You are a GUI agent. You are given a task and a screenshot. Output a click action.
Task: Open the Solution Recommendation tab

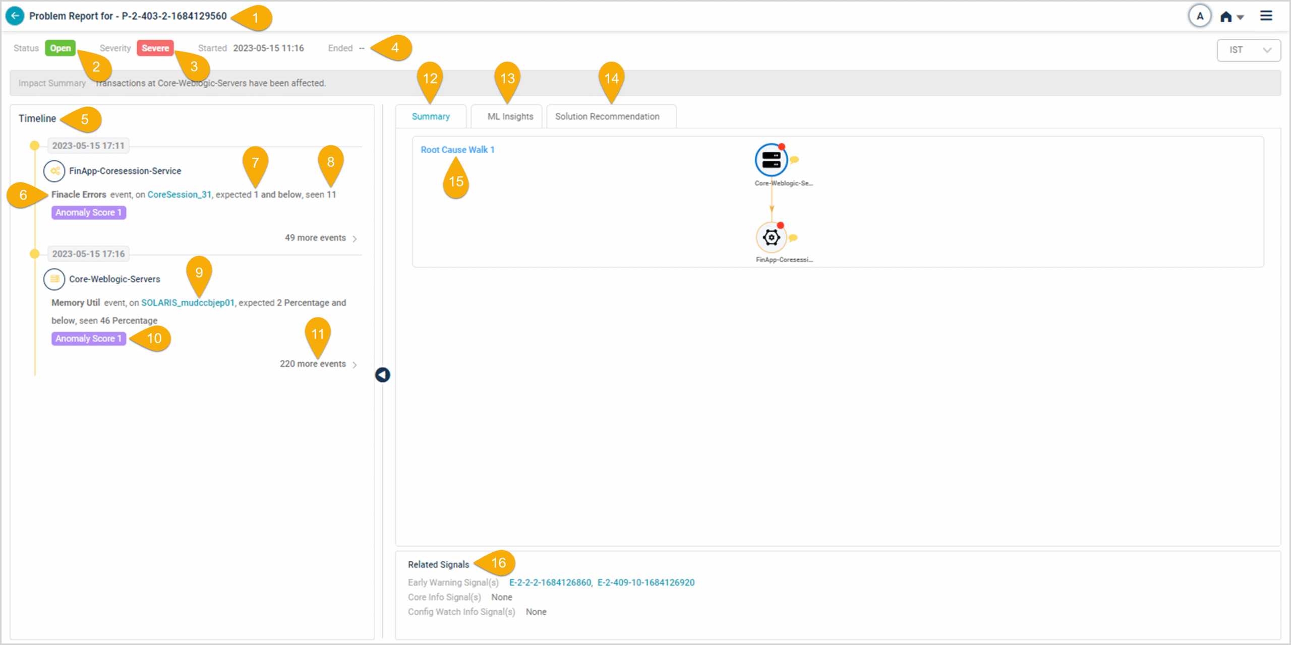[x=607, y=116]
